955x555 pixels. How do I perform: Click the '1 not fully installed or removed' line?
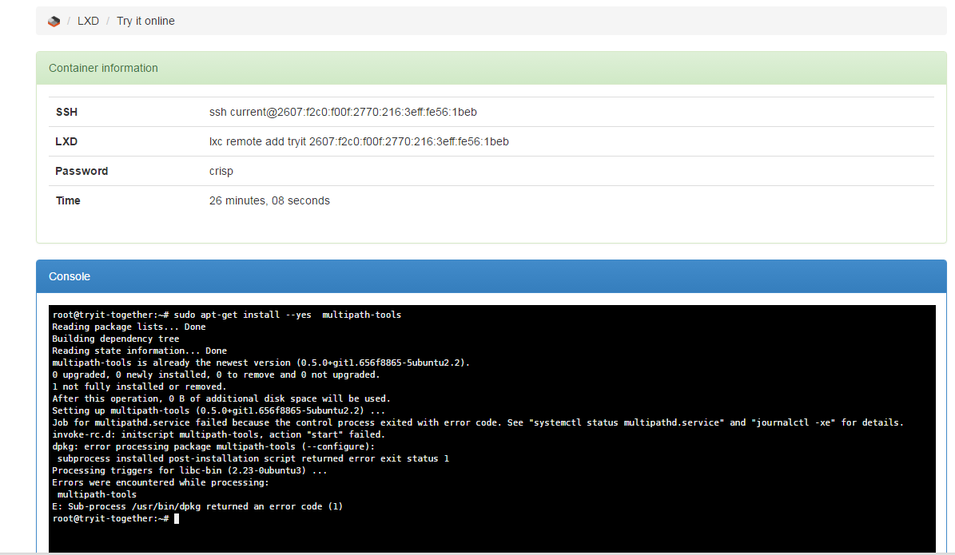point(139,387)
